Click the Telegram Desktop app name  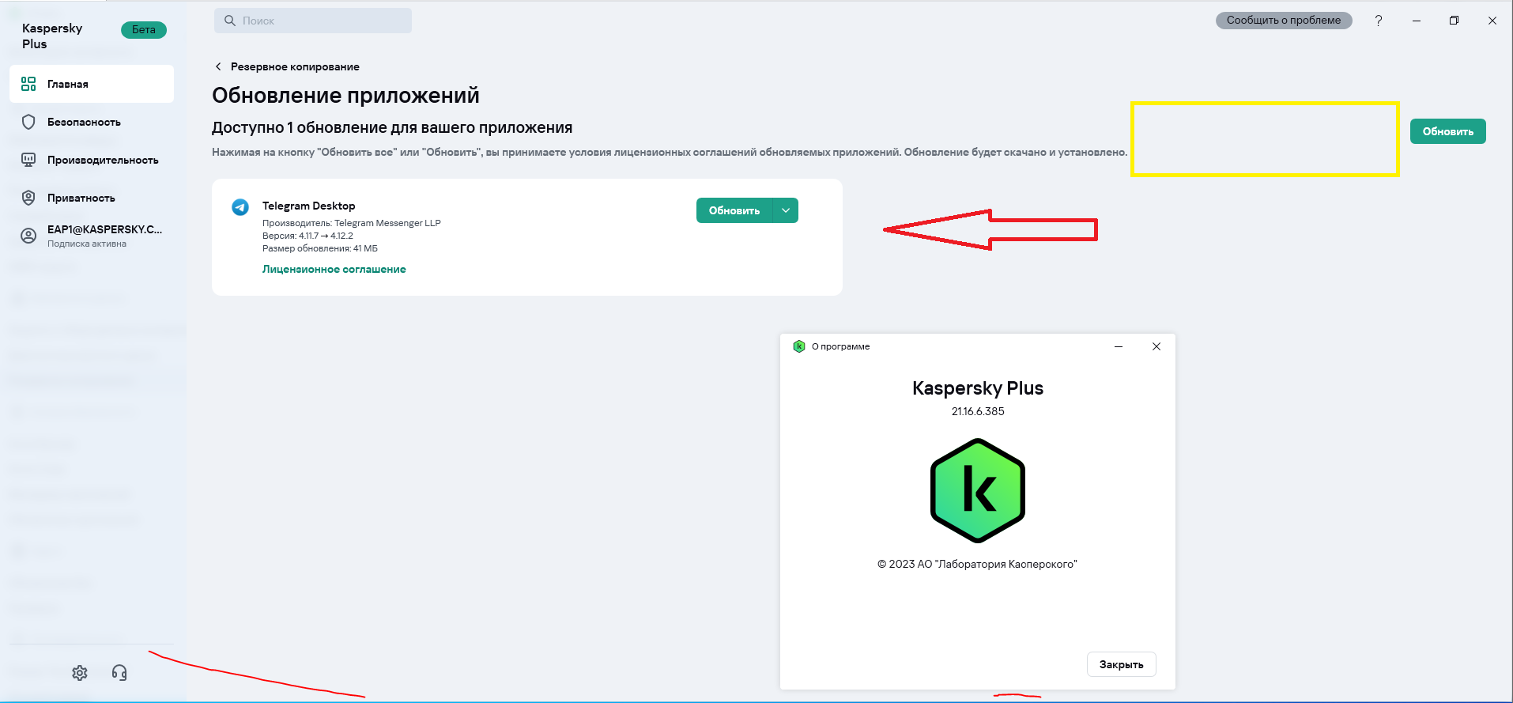tap(309, 206)
